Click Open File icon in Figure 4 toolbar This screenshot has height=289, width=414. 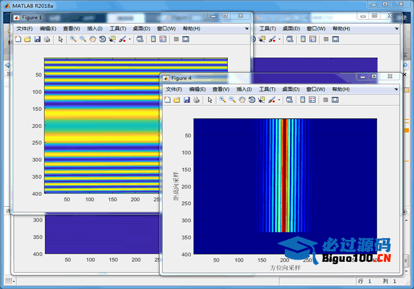coord(177,100)
